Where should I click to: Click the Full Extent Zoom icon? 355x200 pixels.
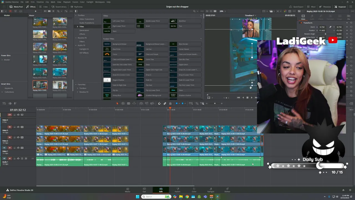(191, 103)
